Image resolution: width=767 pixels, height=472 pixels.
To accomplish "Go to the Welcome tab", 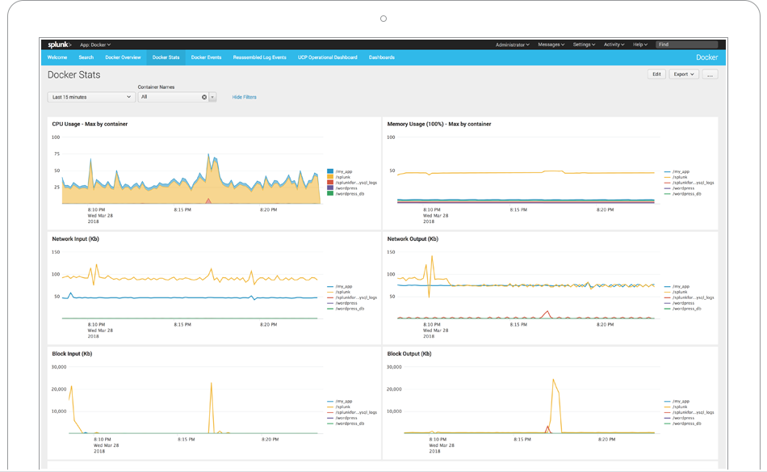I will [57, 57].
